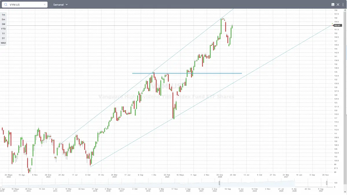
Task: Click the scroll-up arrow on the right scrollbar
Action: coord(346,10)
